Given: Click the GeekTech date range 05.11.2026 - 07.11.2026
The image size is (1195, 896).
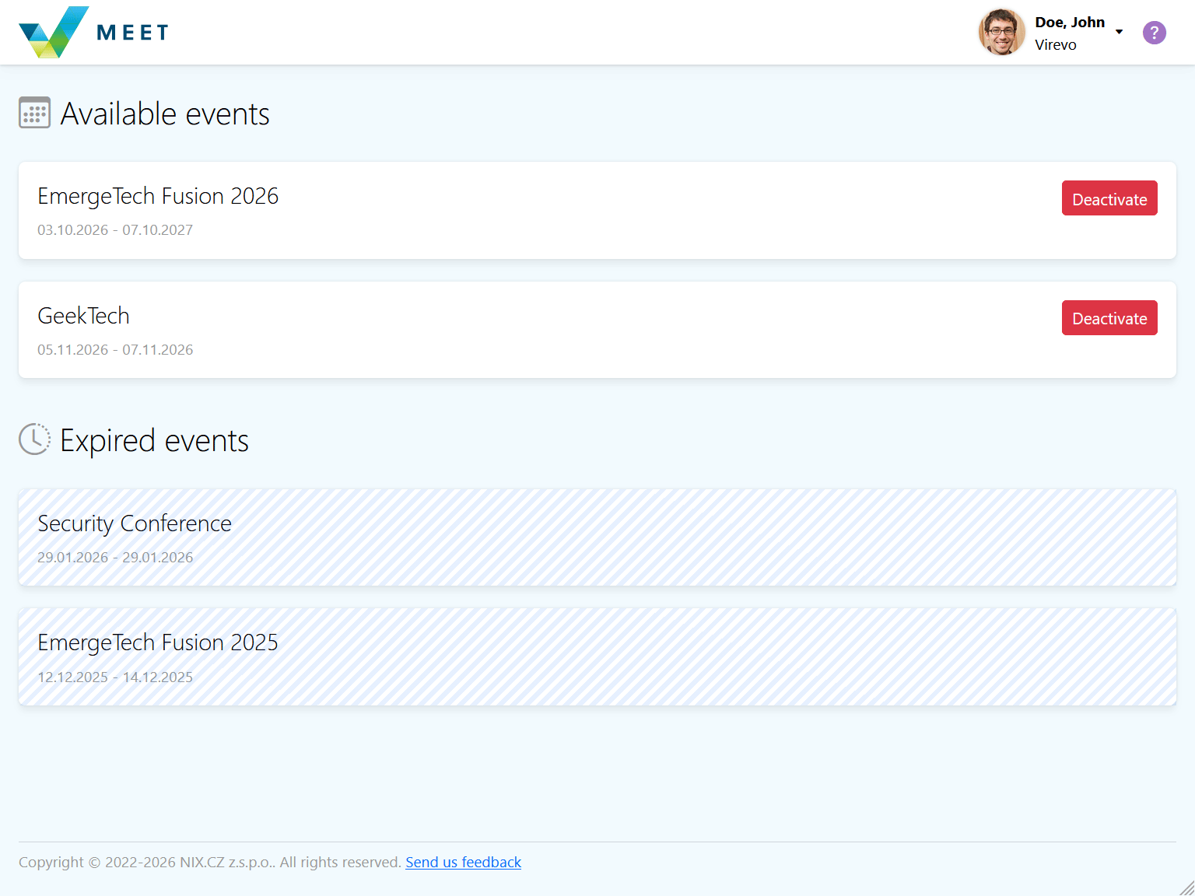Looking at the screenshot, I should pos(115,350).
